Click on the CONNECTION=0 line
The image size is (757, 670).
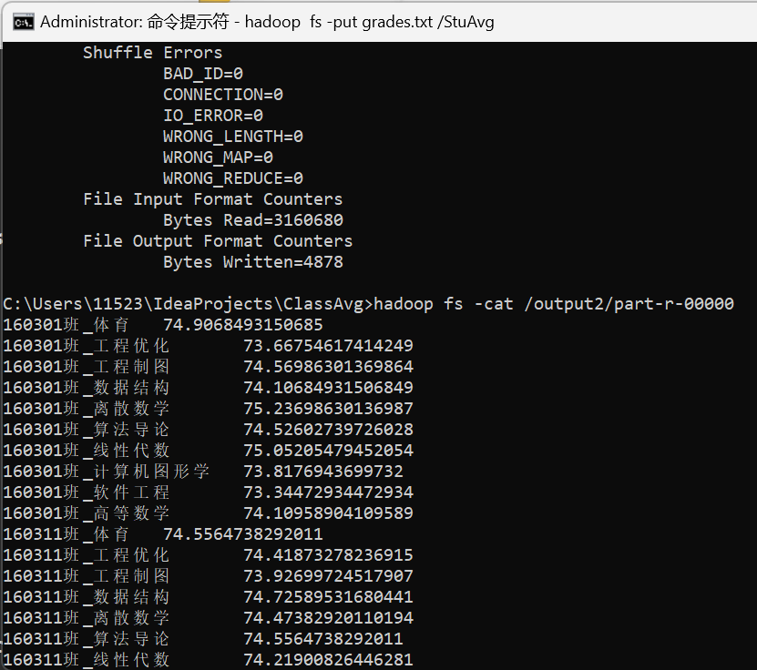pos(222,95)
